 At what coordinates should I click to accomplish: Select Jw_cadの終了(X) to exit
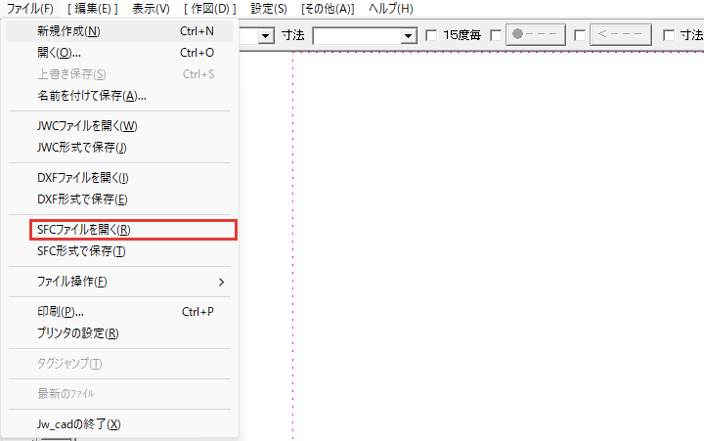(119, 424)
